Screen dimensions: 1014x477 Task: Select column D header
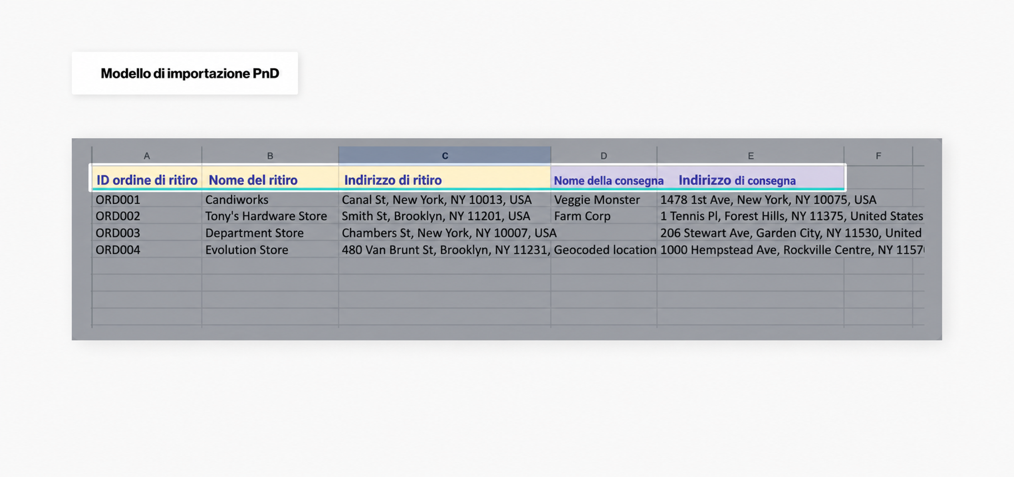coord(604,156)
